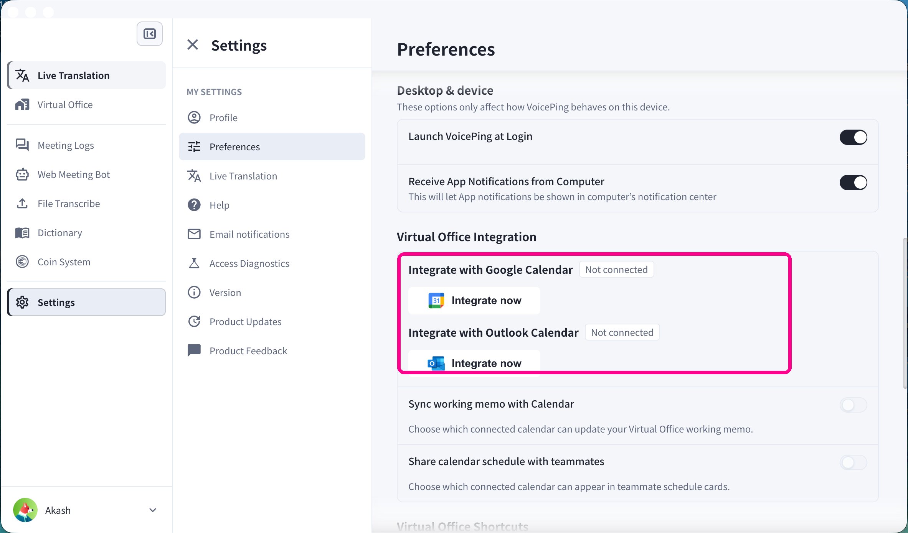Image resolution: width=908 pixels, height=533 pixels.
Task: Click the Live Translation translate icon in sidebar
Action: 22,76
